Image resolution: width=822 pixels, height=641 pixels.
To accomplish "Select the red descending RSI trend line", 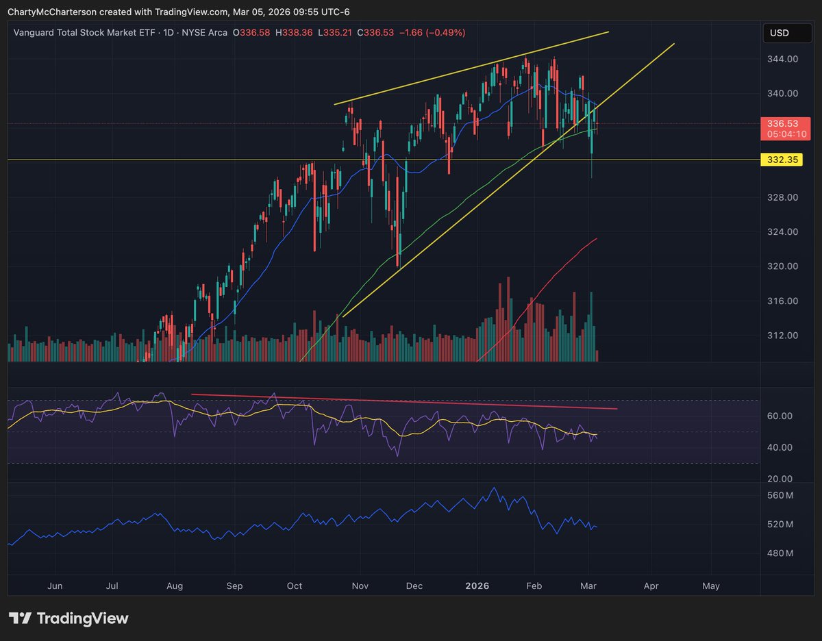I will pyautogui.click(x=404, y=401).
